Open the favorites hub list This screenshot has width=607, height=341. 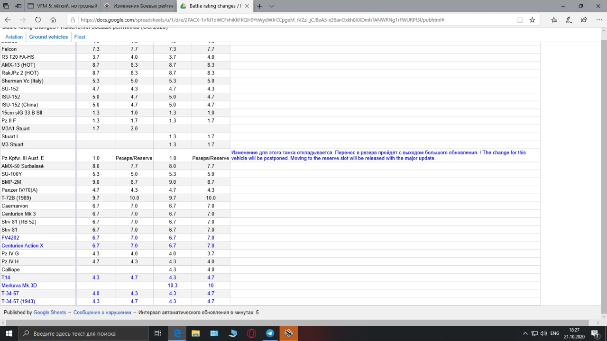pyautogui.click(x=554, y=20)
